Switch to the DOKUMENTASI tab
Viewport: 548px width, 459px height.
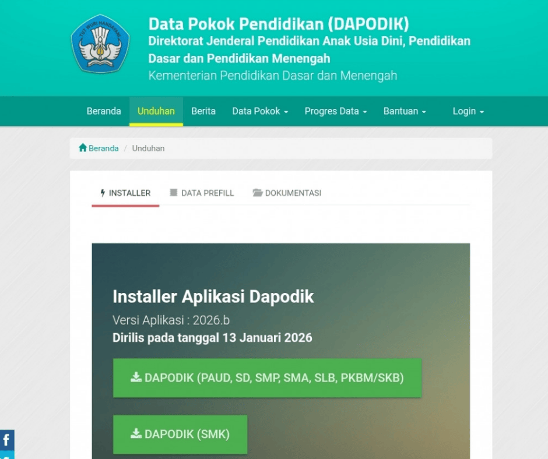(293, 193)
